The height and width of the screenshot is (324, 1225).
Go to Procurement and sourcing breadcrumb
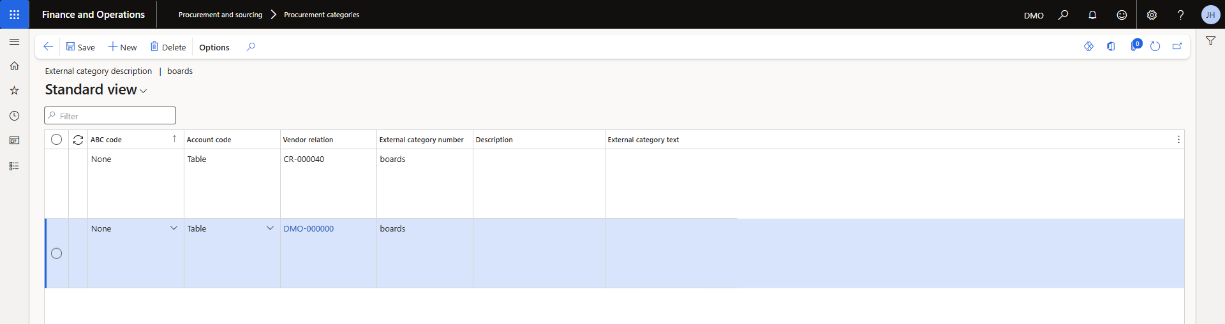tap(220, 15)
